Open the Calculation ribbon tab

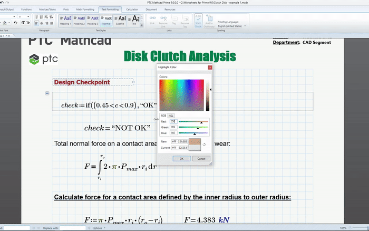coord(132,9)
